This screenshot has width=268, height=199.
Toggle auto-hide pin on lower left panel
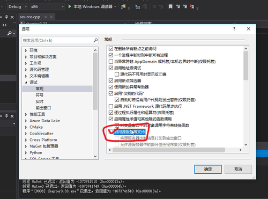pyautogui.click(x=6, y=116)
